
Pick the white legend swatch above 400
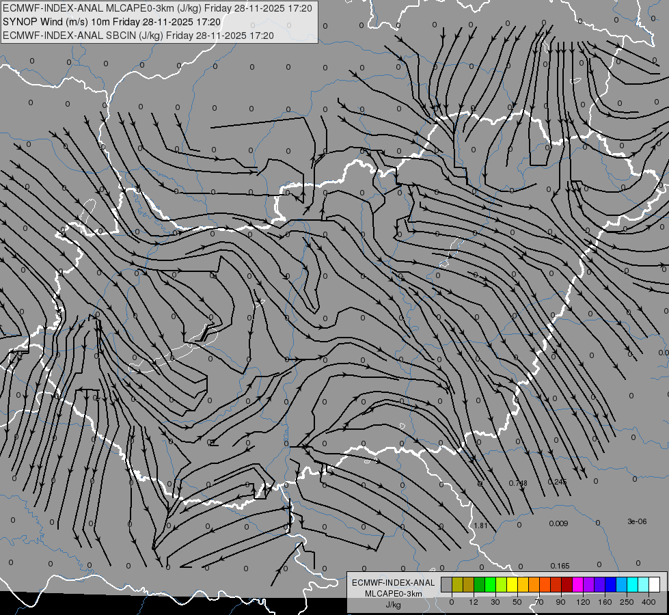coord(655,584)
